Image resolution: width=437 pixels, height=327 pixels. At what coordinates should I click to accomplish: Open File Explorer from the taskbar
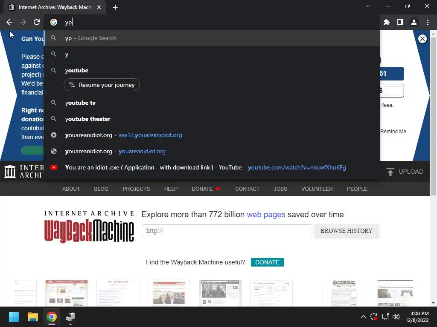click(32, 317)
